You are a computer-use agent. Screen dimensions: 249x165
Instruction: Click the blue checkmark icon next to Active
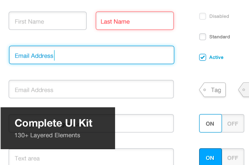[x=203, y=57]
